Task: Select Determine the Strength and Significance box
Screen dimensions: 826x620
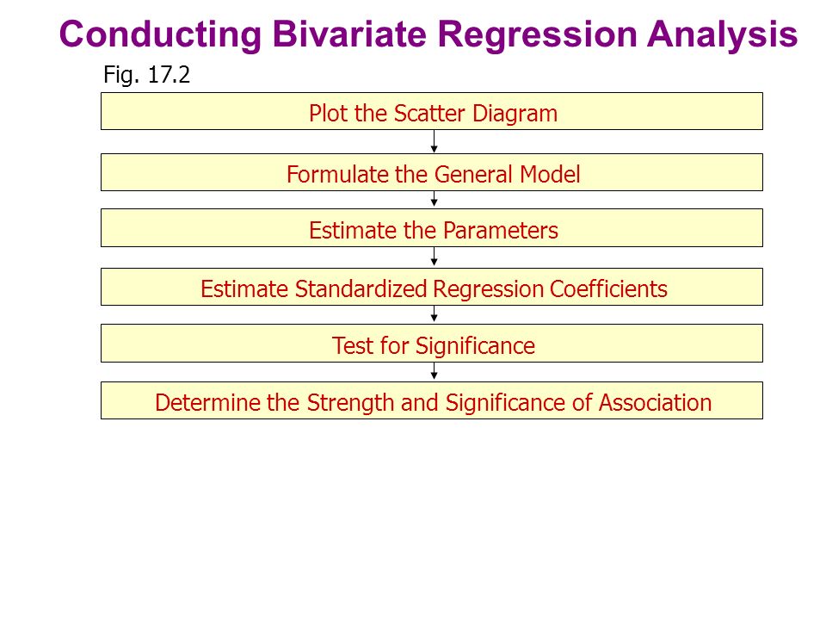Action: tap(432, 400)
